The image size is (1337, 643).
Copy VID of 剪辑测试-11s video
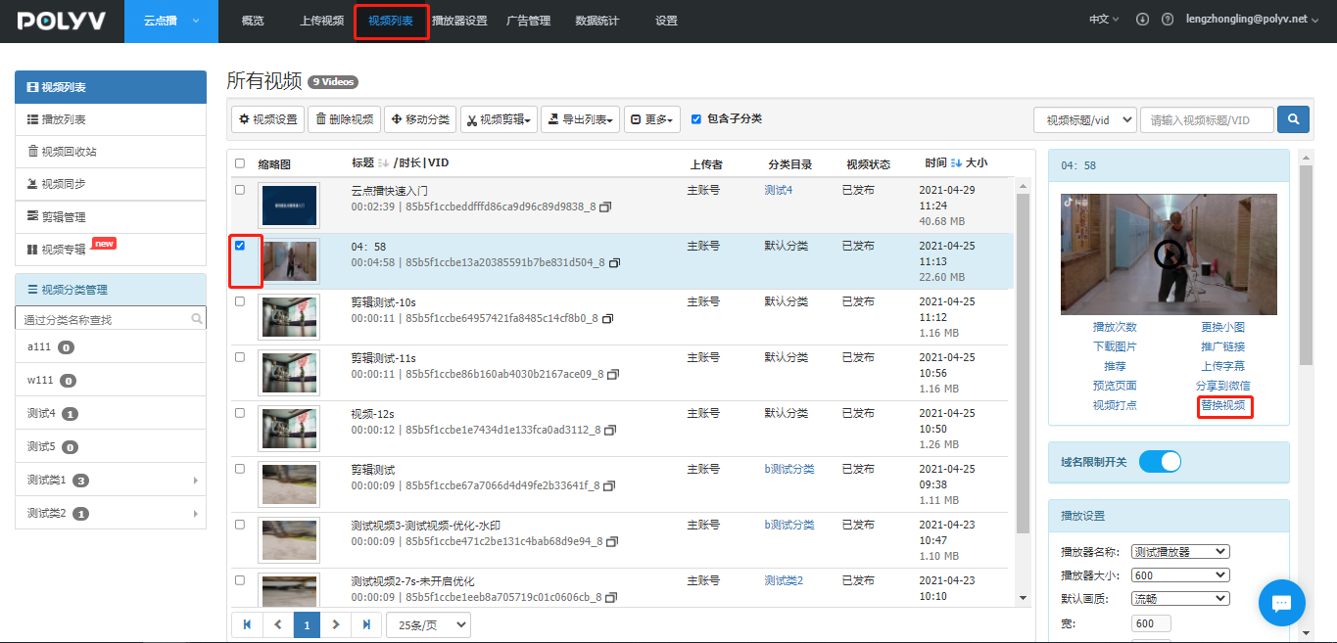(x=613, y=375)
